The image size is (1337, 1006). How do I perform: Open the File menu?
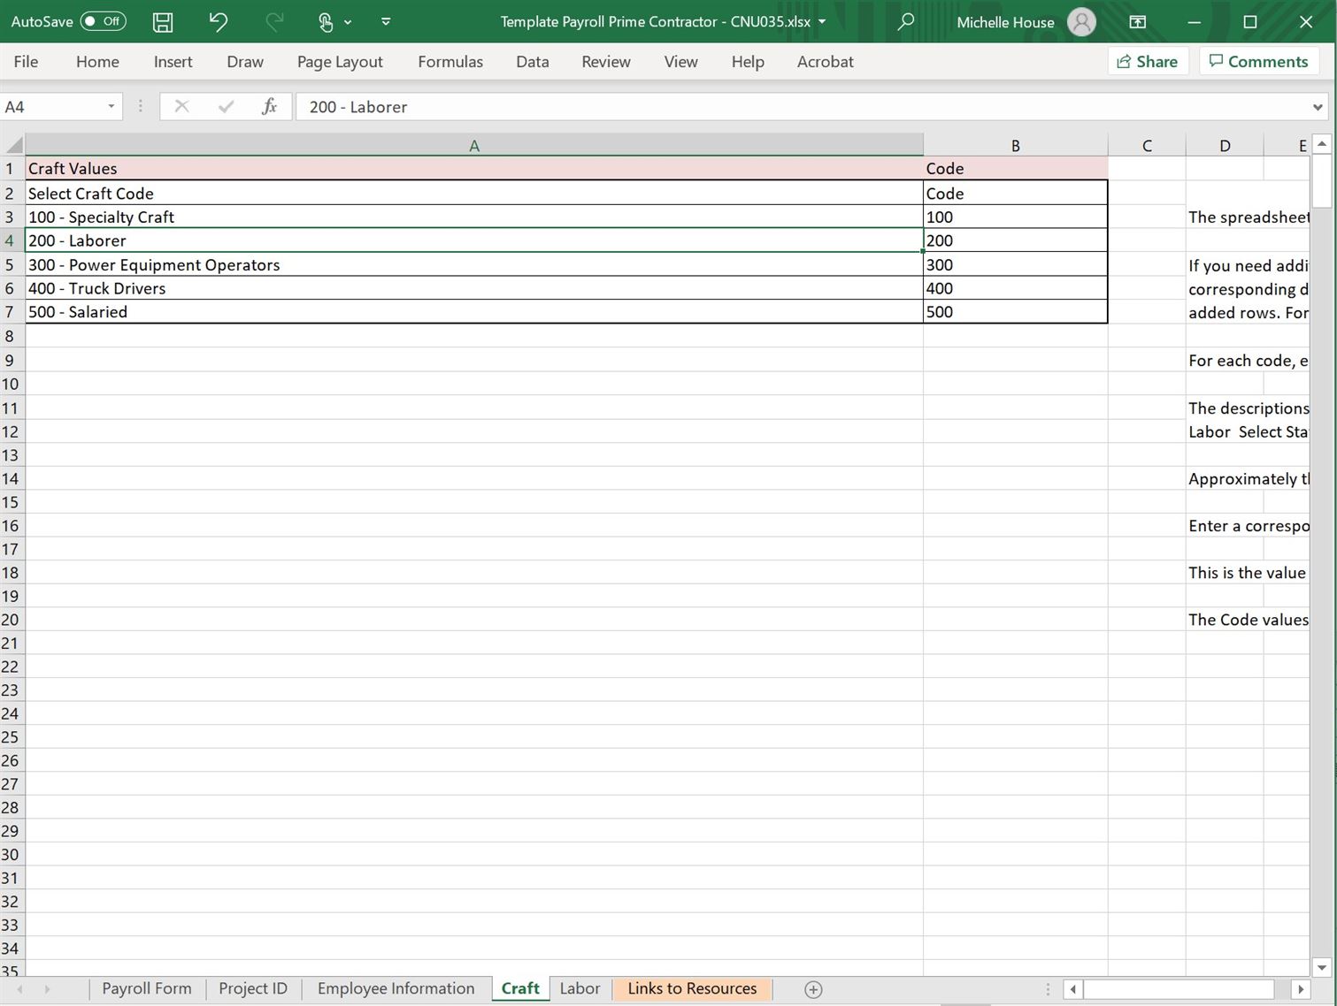(x=26, y=62)
